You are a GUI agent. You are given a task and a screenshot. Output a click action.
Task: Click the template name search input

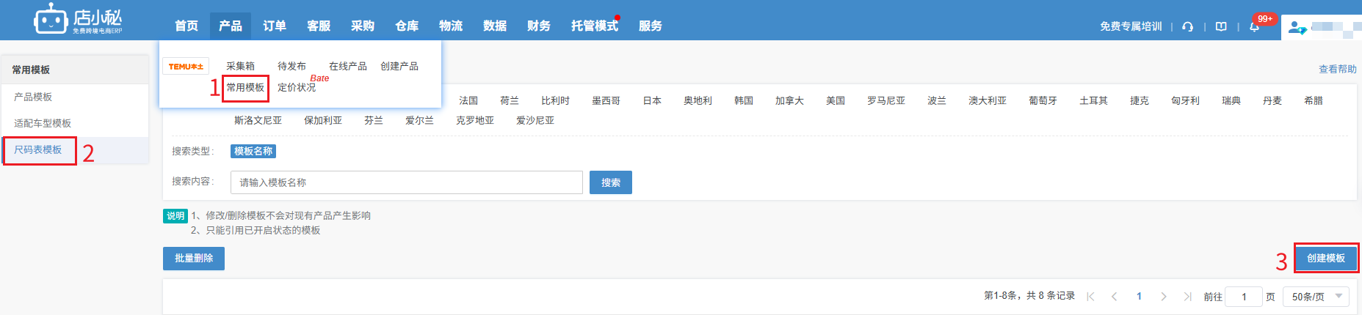coord(406,182)
